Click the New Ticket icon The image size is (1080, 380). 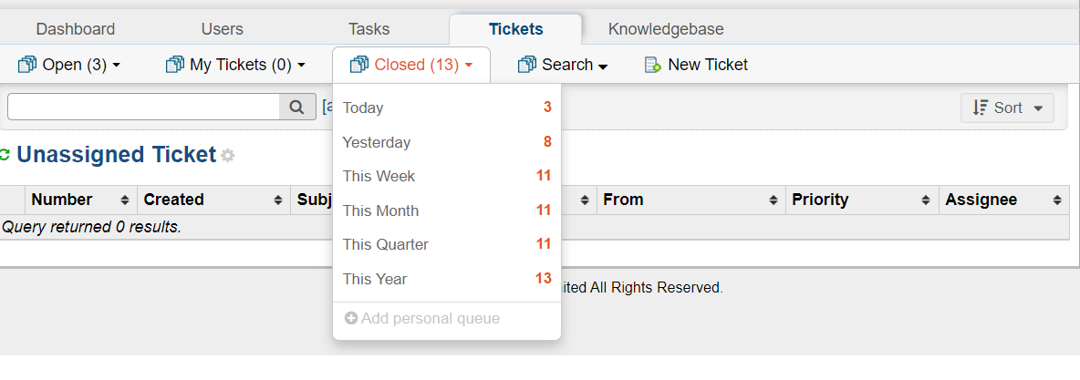[652, 65]
